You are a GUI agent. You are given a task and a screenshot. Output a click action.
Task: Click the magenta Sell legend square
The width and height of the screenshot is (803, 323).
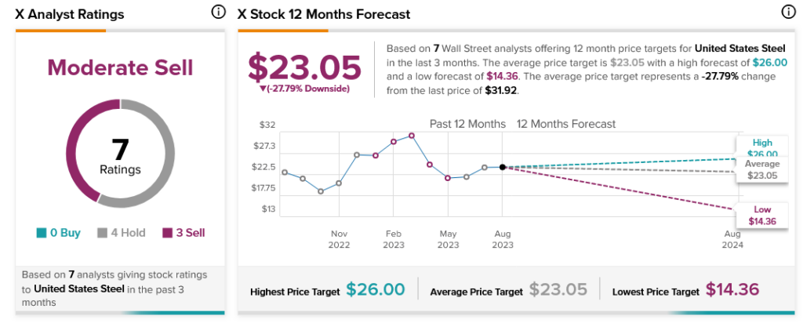tap(167, 234)
